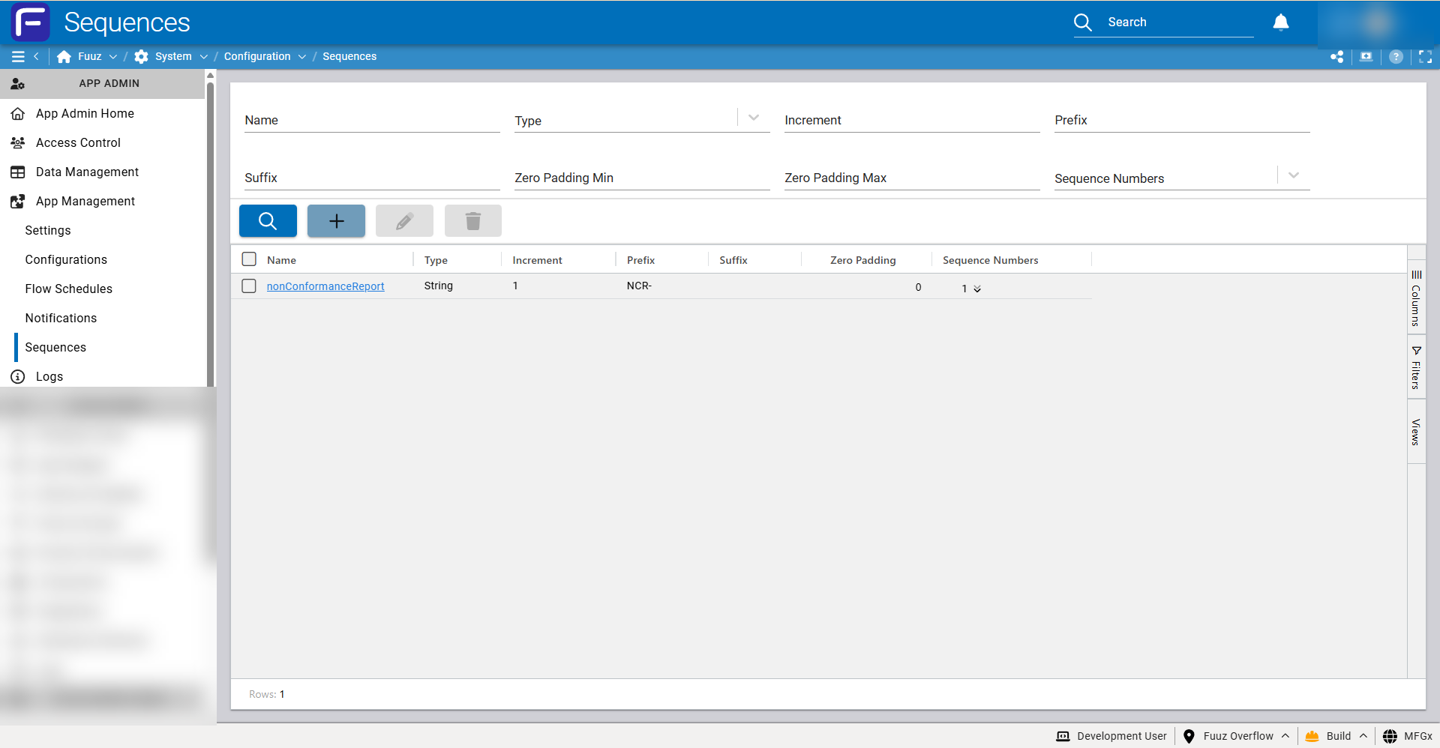Run search with blue magnifier button
The width and height of the screenshot is (1440, 748).
coord(268,220)
